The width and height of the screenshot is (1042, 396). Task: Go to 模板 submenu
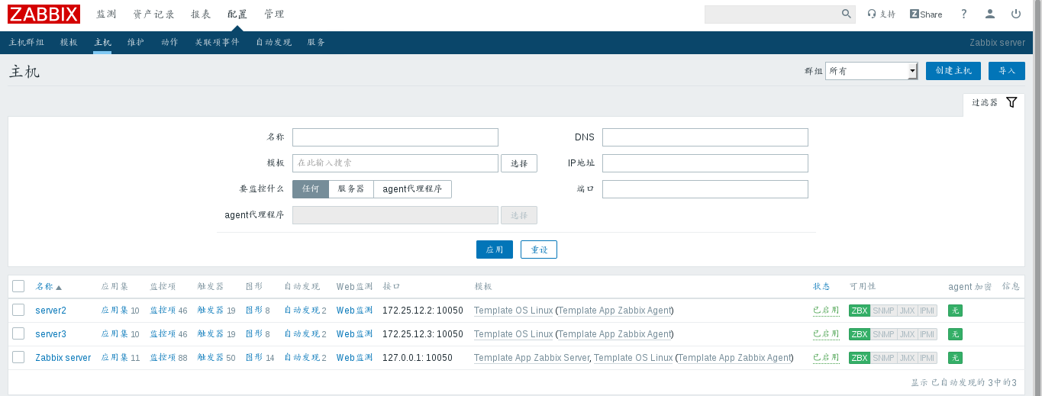[69, 43]
